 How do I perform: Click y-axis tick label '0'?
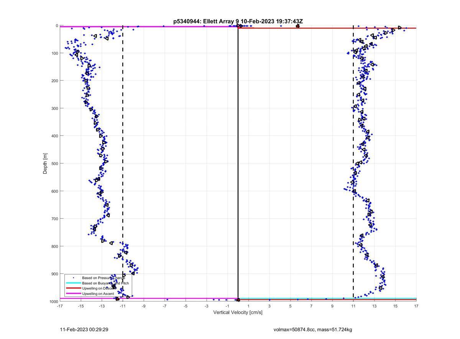tap(57, 26)
